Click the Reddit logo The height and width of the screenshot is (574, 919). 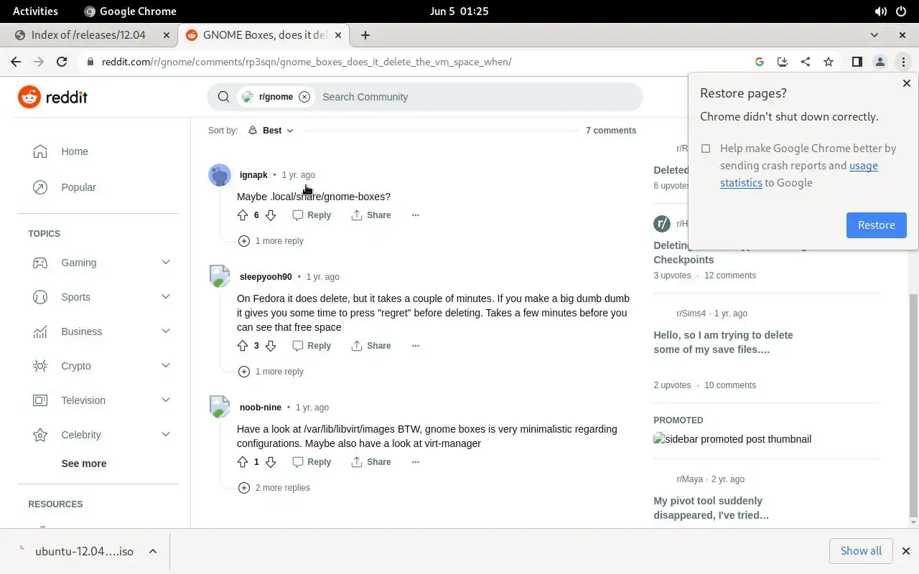point(53,97)
